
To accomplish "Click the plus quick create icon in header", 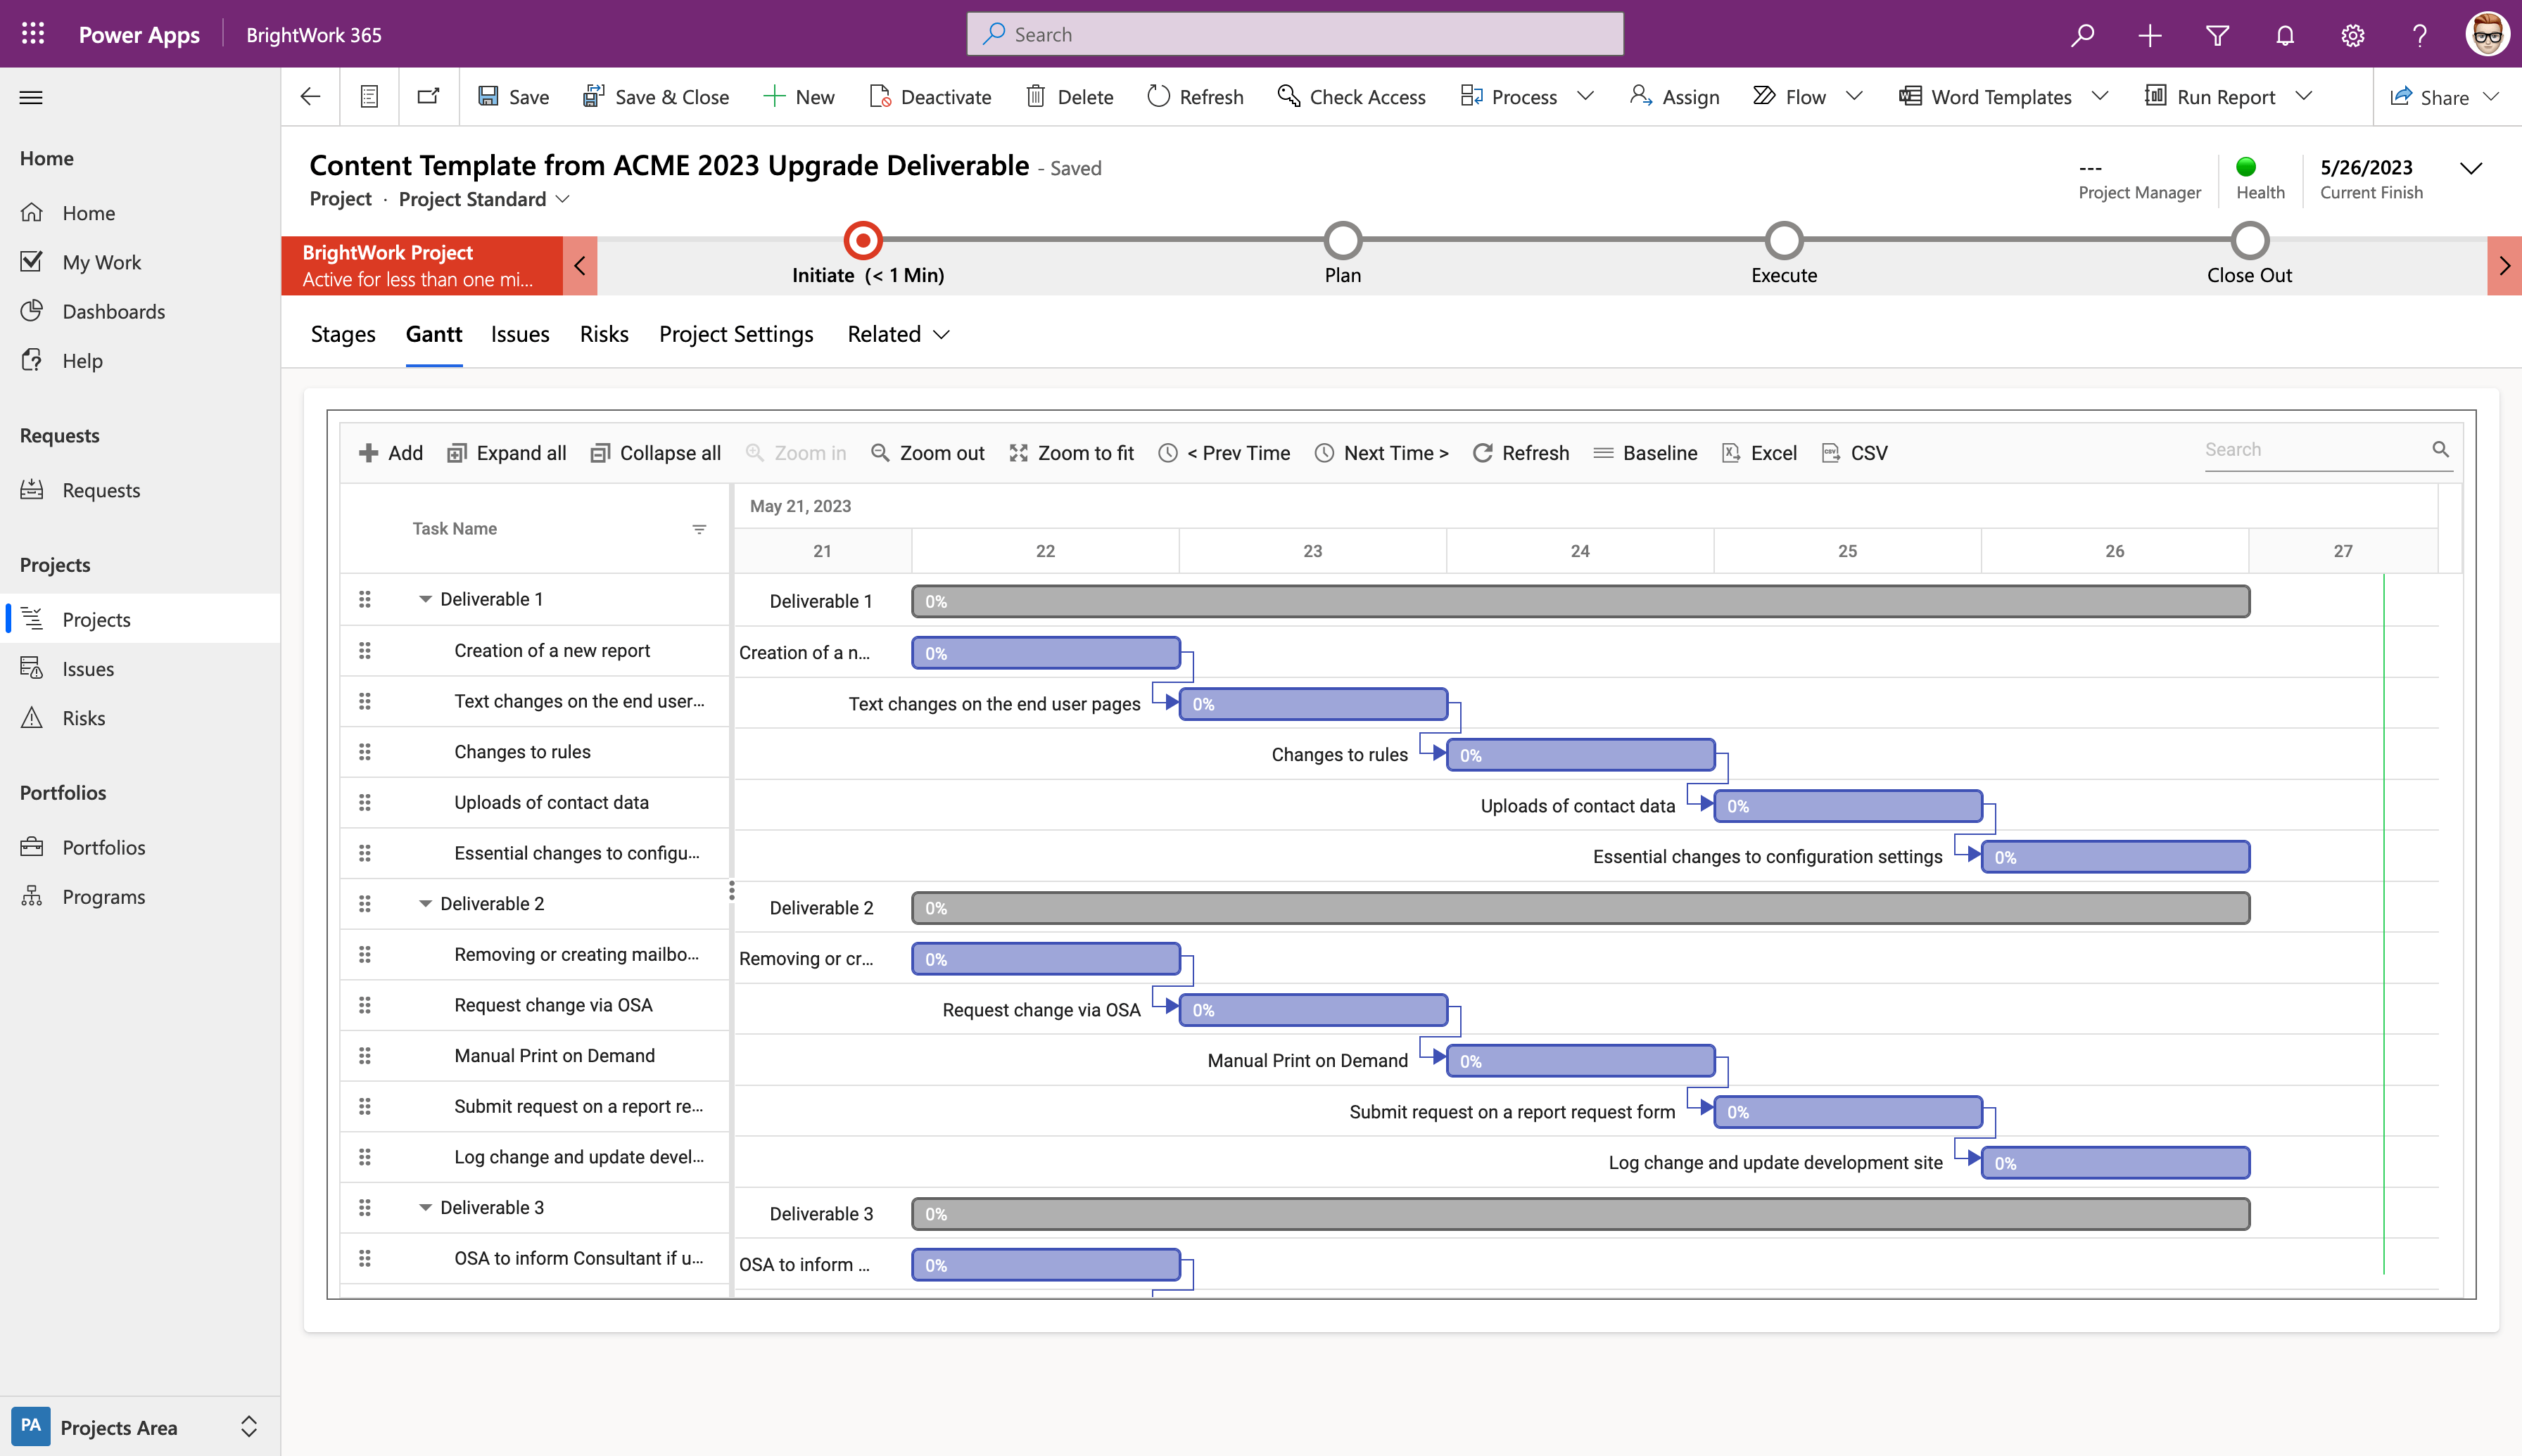I will point(2150,35).
